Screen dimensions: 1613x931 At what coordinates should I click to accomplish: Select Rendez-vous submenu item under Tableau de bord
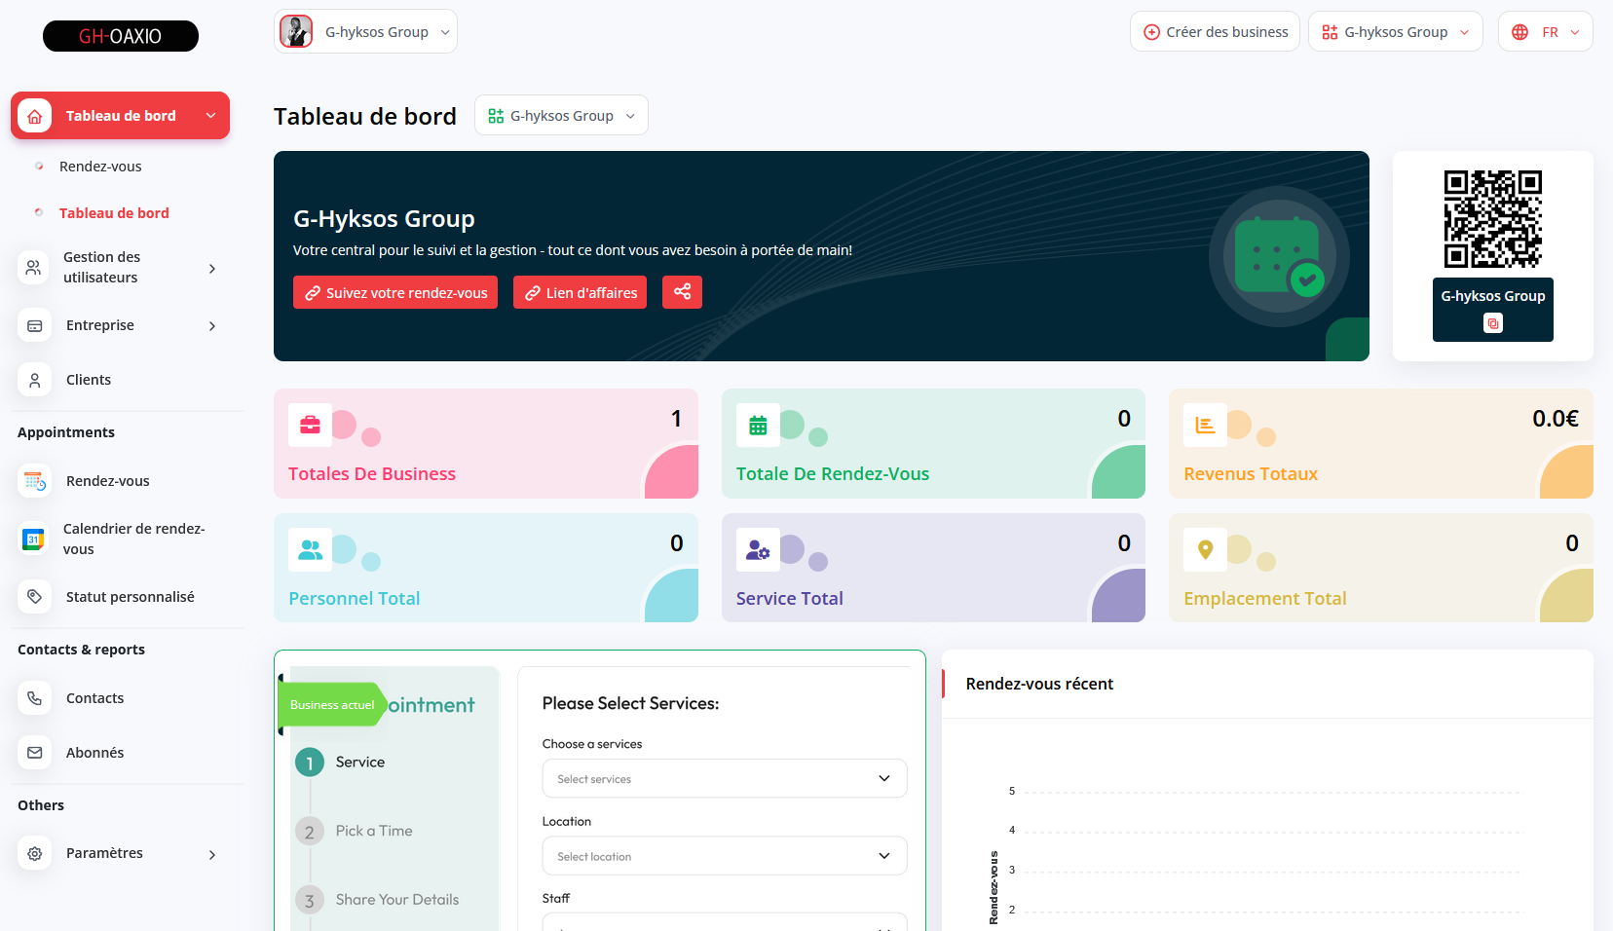point(100,167)
